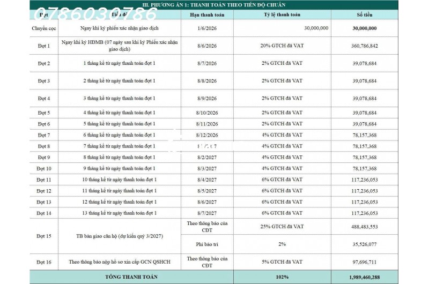Click the 'Đợt 13' row label
The height and width of the screenshot is (284, 429).
[x=44, y=202]
